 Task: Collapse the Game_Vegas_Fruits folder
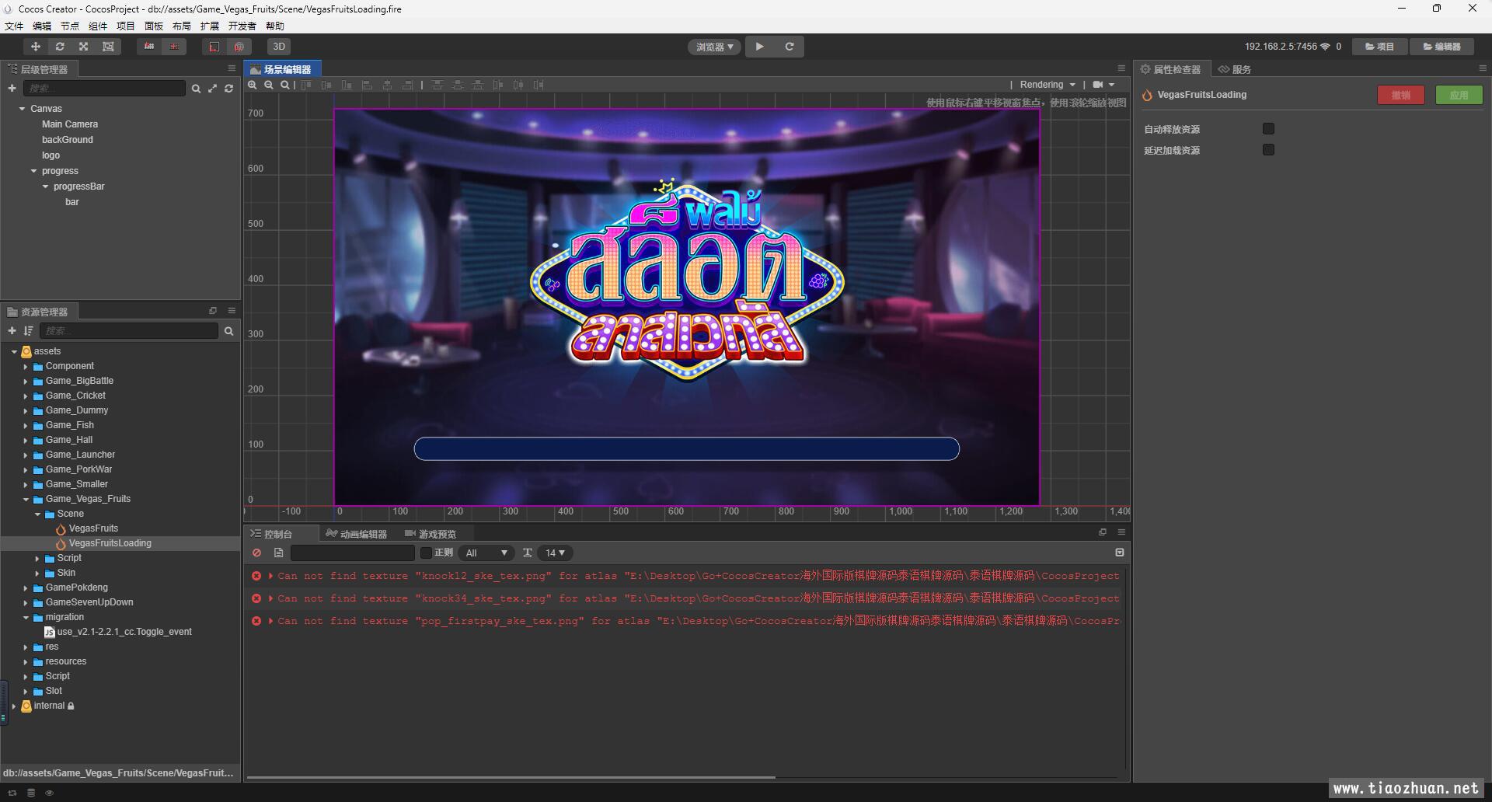25,499
